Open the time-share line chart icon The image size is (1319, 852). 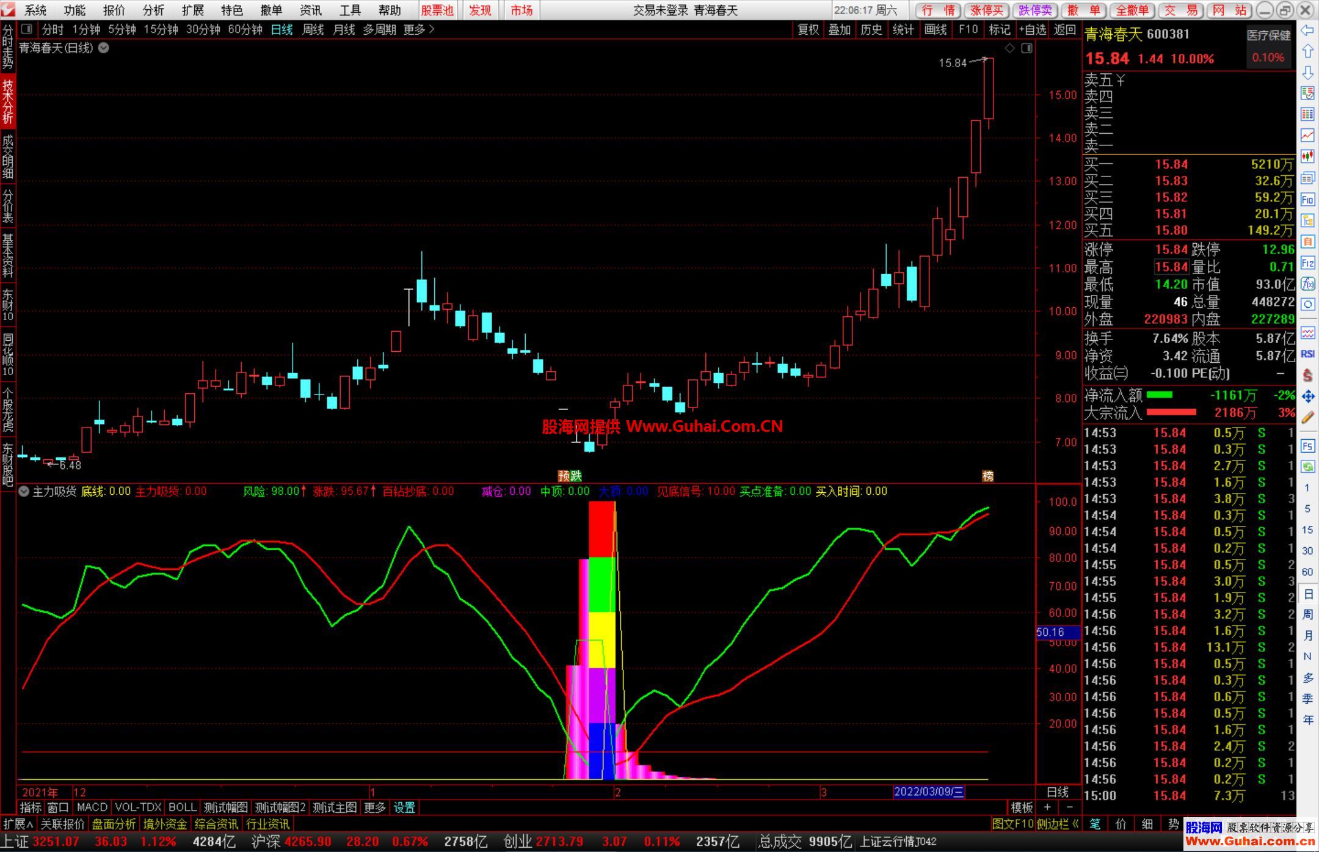1307,135
